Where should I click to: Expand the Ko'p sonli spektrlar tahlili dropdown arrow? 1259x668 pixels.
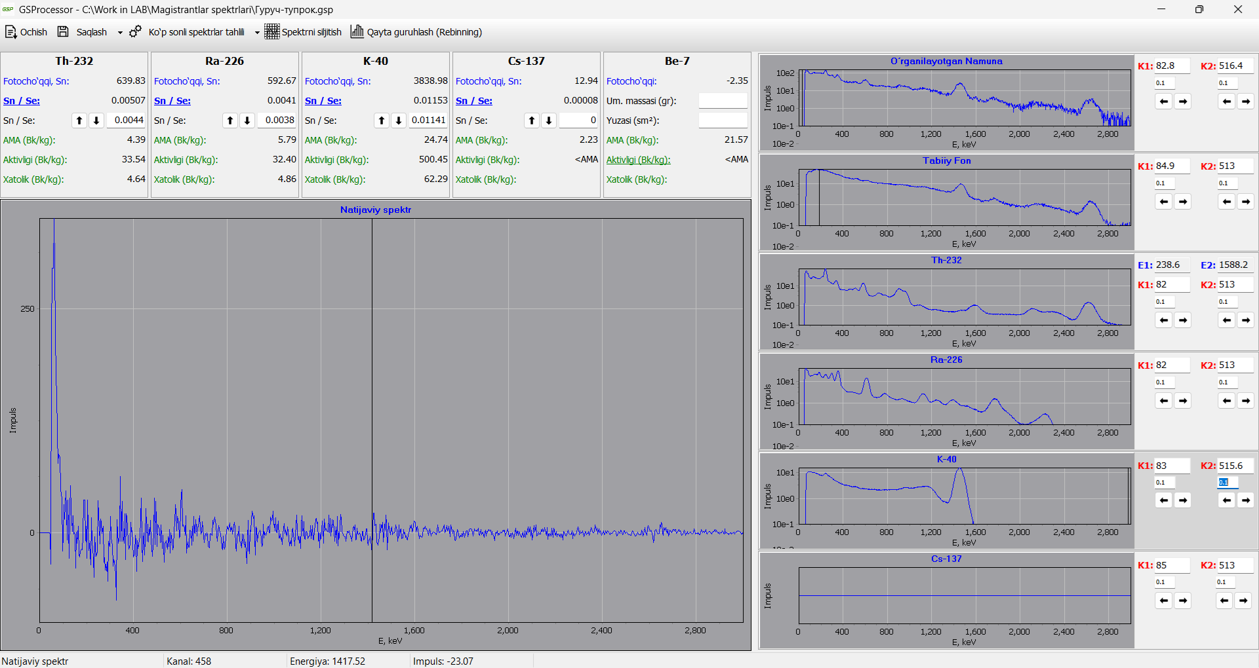(257, 32)
